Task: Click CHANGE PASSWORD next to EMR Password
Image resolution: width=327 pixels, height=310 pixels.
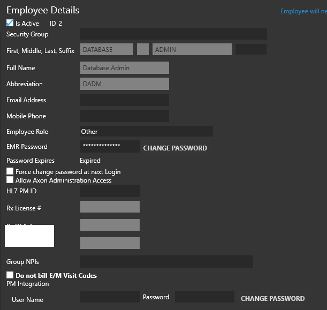Action: (175, 148)
